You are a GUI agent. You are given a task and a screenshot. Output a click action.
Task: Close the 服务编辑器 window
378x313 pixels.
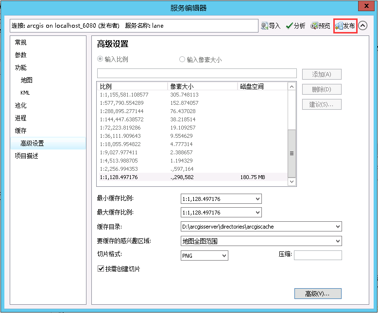point(366,6)
